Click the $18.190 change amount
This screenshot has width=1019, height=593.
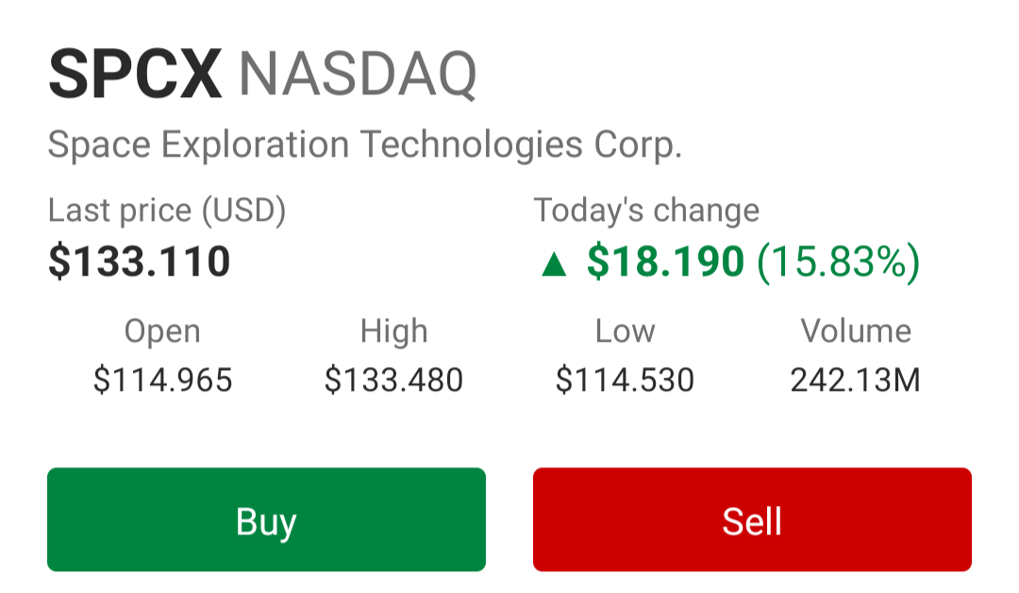coord(665,263)
